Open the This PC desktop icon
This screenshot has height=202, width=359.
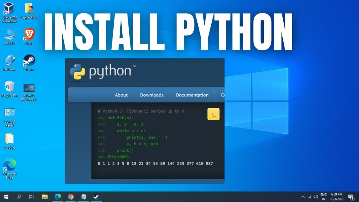[x=10, y=35]
